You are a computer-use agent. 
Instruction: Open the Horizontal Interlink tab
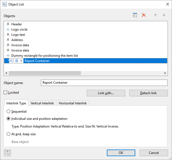pyautogui.click(x=73, y=103)
